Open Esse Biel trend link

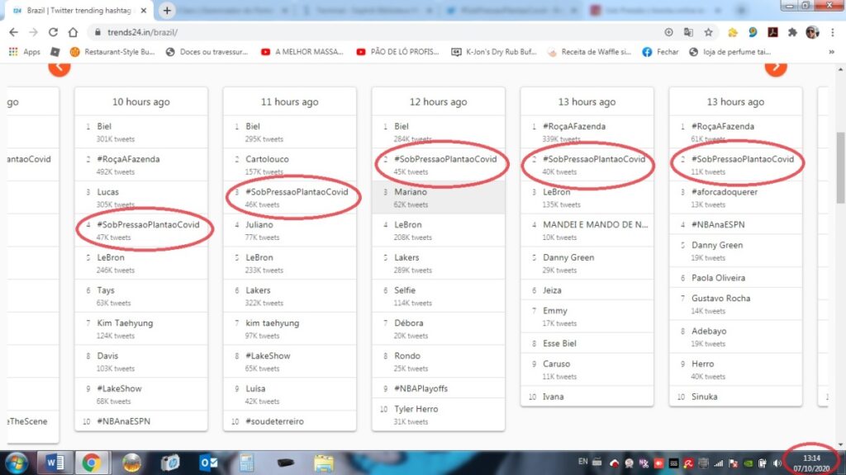559,344
